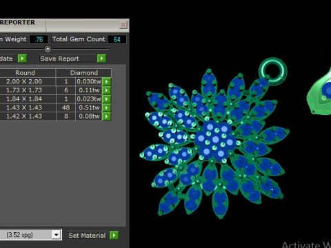Click the gem weight value .76
331x248 pixels.
tap(39, 39)
